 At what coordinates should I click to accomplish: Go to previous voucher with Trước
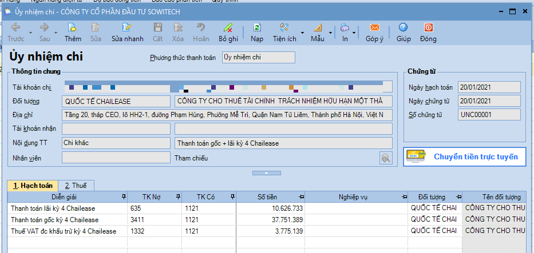pyautogui.click(x=15, y=32)
